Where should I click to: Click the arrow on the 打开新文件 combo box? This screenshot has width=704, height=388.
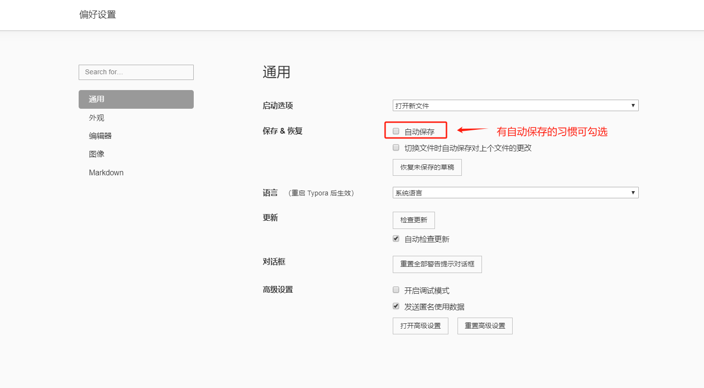(633, 105)
